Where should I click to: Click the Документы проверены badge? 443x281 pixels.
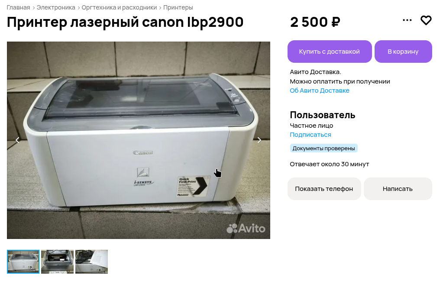[324, 148]
